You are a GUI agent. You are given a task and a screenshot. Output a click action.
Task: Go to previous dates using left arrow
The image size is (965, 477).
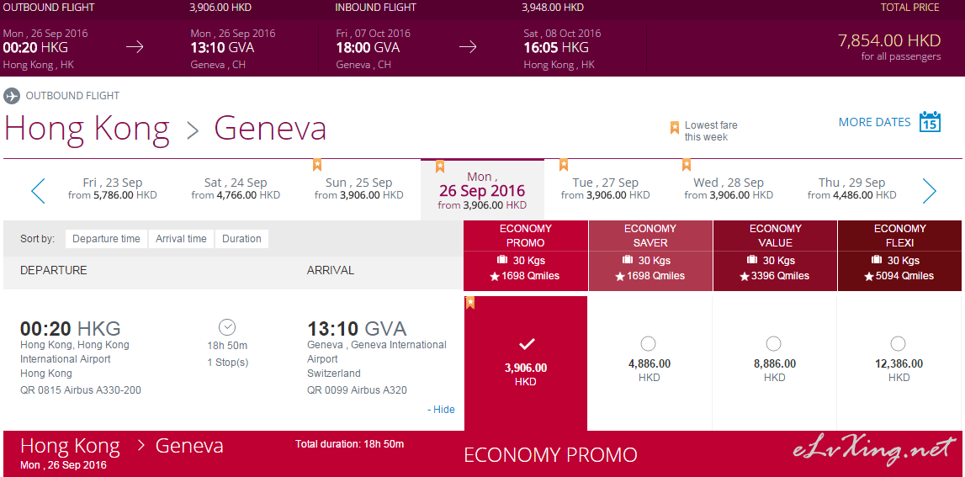point(38,191)
